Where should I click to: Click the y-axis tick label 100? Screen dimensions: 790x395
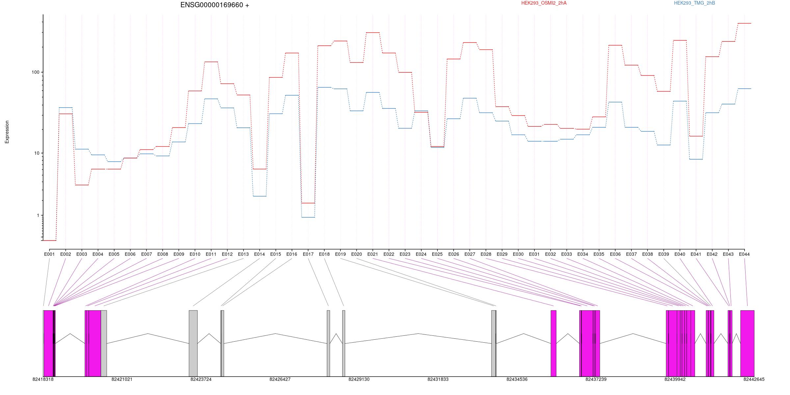coord(35,72)
